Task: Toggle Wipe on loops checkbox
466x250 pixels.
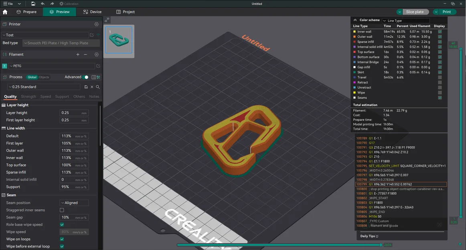Action: [62, 239]
